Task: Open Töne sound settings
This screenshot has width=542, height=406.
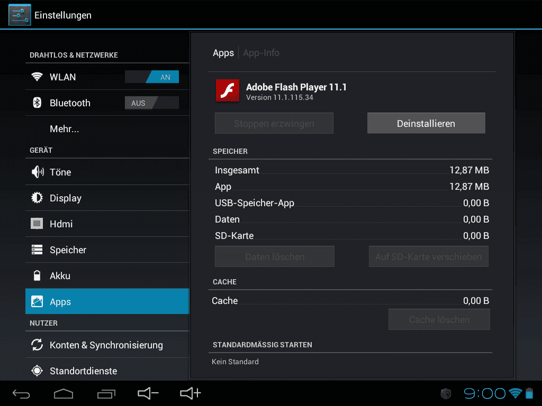Action: tap(107, 172)
